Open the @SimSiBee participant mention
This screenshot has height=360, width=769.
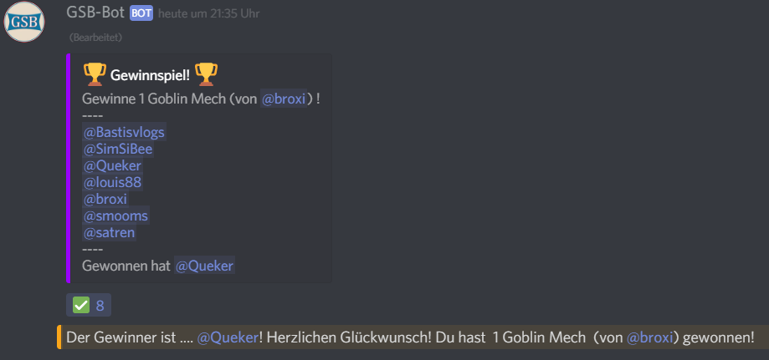118,150
